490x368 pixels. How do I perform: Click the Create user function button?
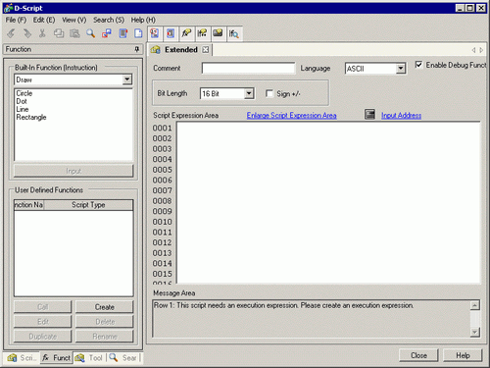105,307
